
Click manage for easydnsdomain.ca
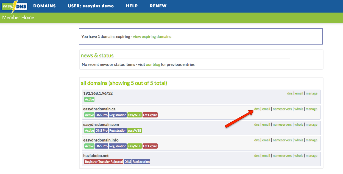[x=311, y=109]
